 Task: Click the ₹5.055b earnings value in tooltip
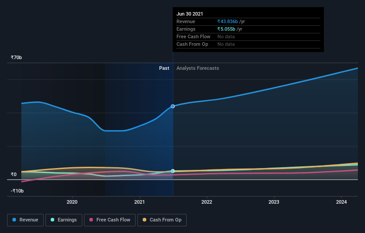coord(226,29)
